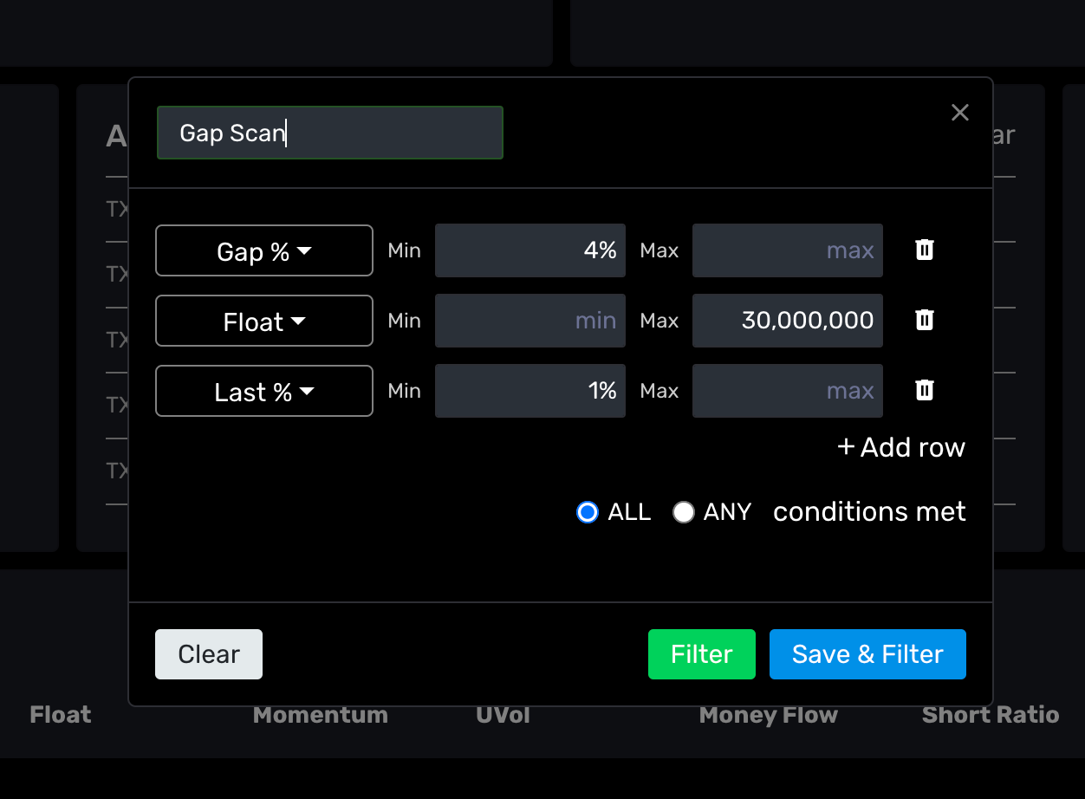Delete the Float filter row

(x=925, y=321)
